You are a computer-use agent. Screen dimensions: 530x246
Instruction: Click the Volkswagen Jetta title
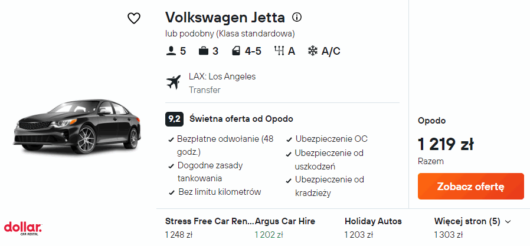(x=225, y=17)
